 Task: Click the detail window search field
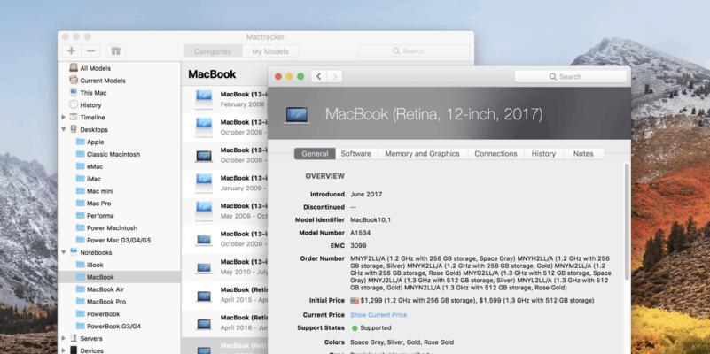click(x=571, y=77)
